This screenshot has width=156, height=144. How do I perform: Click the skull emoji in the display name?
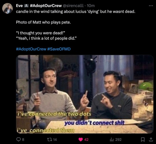click(26, 6)
